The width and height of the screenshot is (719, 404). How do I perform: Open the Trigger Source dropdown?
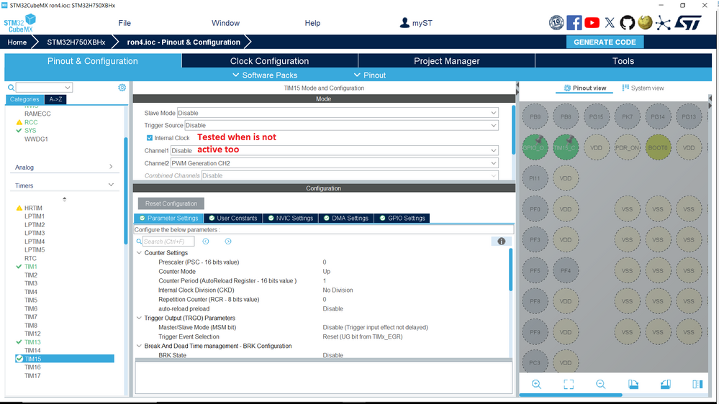(341, 126)
